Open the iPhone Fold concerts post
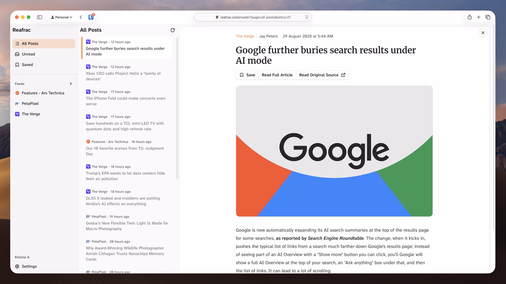This screenshot has height=284, width=506. coord(127,98)
